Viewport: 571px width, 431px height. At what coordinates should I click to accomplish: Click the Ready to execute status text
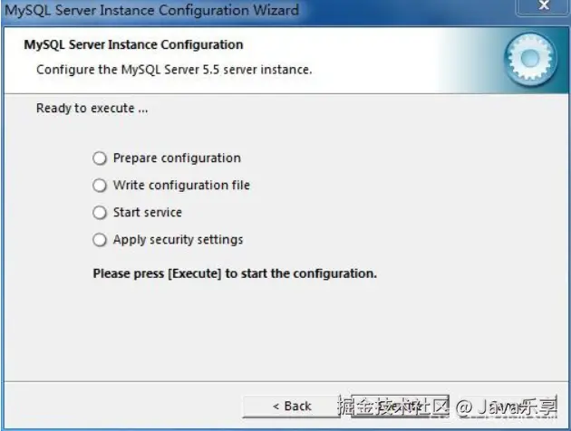coord(92,109)
